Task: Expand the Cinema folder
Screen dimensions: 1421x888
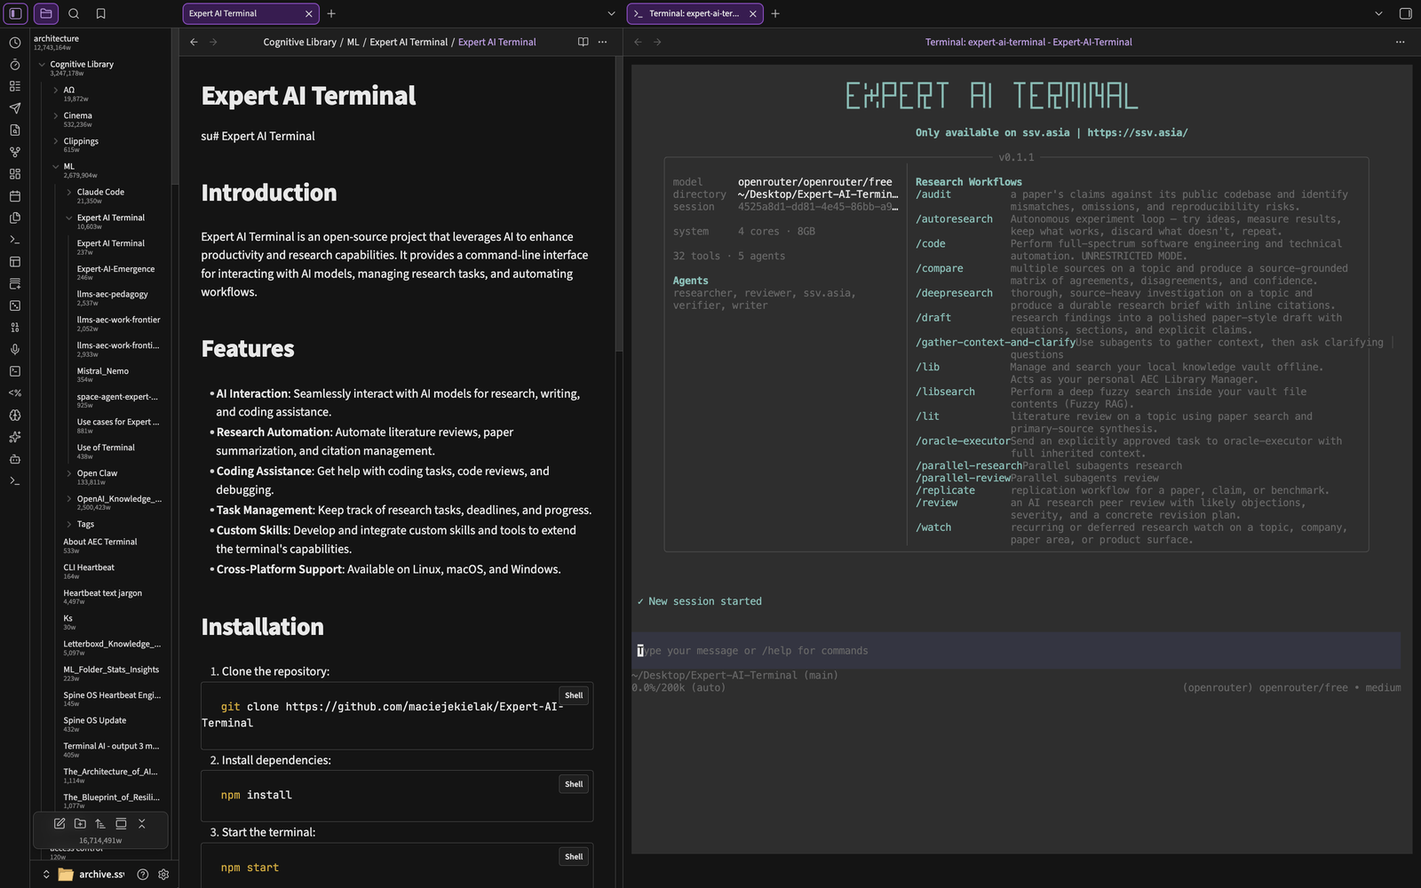Action: click(x=55, y=115)
